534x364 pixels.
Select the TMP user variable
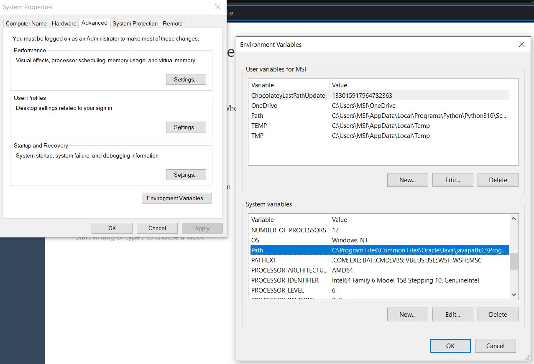(x=379, y=136)
